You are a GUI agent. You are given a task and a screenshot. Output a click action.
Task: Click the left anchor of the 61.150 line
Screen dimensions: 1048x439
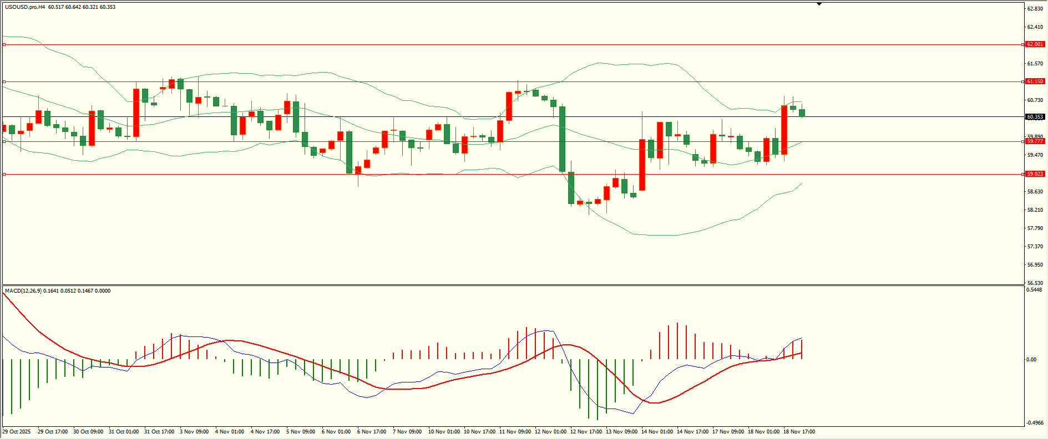[4, 81]
